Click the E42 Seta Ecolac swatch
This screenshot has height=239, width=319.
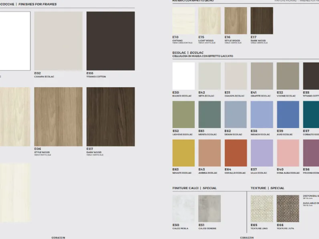tap(210, 76)
